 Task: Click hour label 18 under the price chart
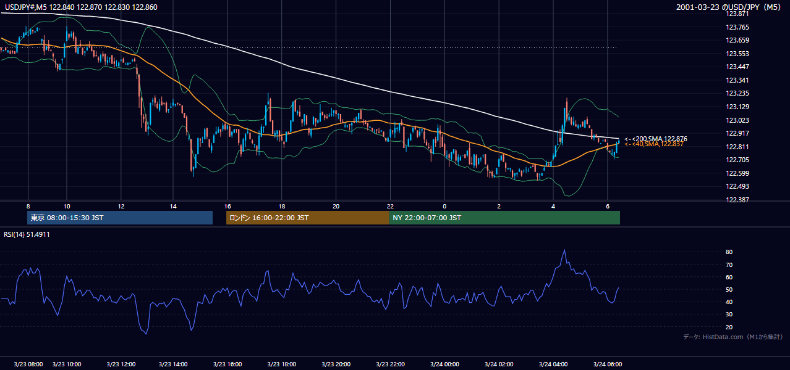click(x=282, y=207)
